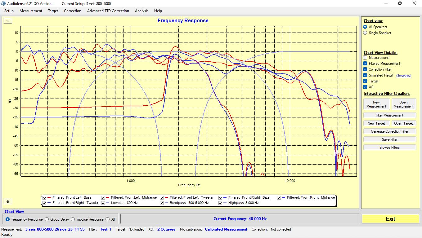422x238 pixels.
Task: Hide the Filtered: Front Left - Midrange trace
Action: pyautogui.click(x=103, y=198)
